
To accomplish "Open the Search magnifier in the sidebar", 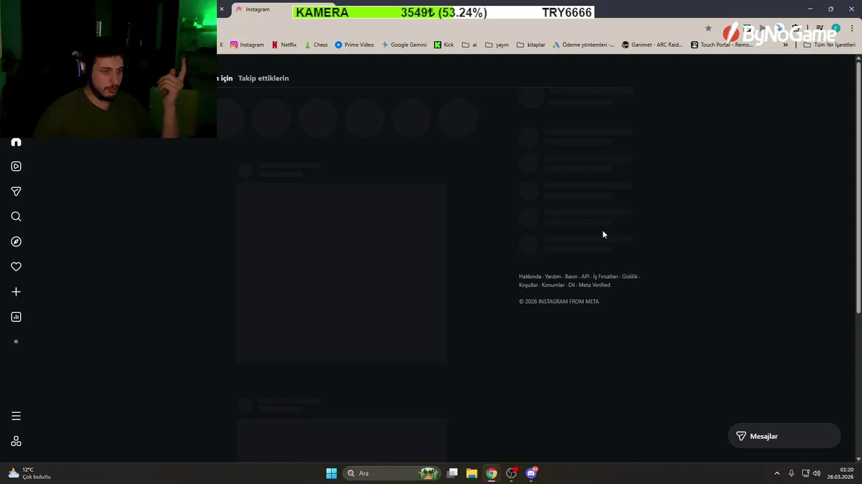I will tap(16, 216).
